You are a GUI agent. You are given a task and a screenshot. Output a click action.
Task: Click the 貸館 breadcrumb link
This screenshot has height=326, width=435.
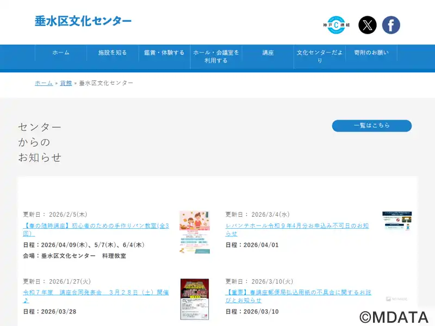(x=66, y=83)
